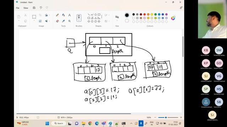
Task: Choose the Right triangle shape
Action: point(99,18)
